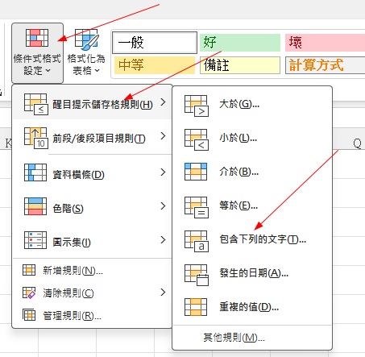Click the 新增規則 new rule icon

coord(29,270)
